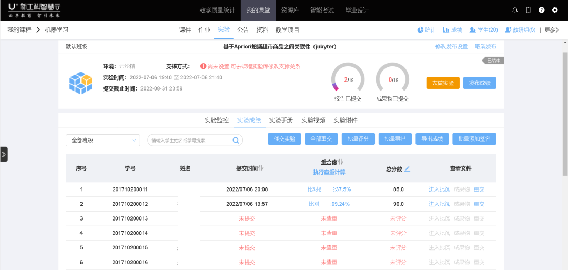Open the 全部班级 class dropdown
568x270 pixels.
[x=103, y=140]
